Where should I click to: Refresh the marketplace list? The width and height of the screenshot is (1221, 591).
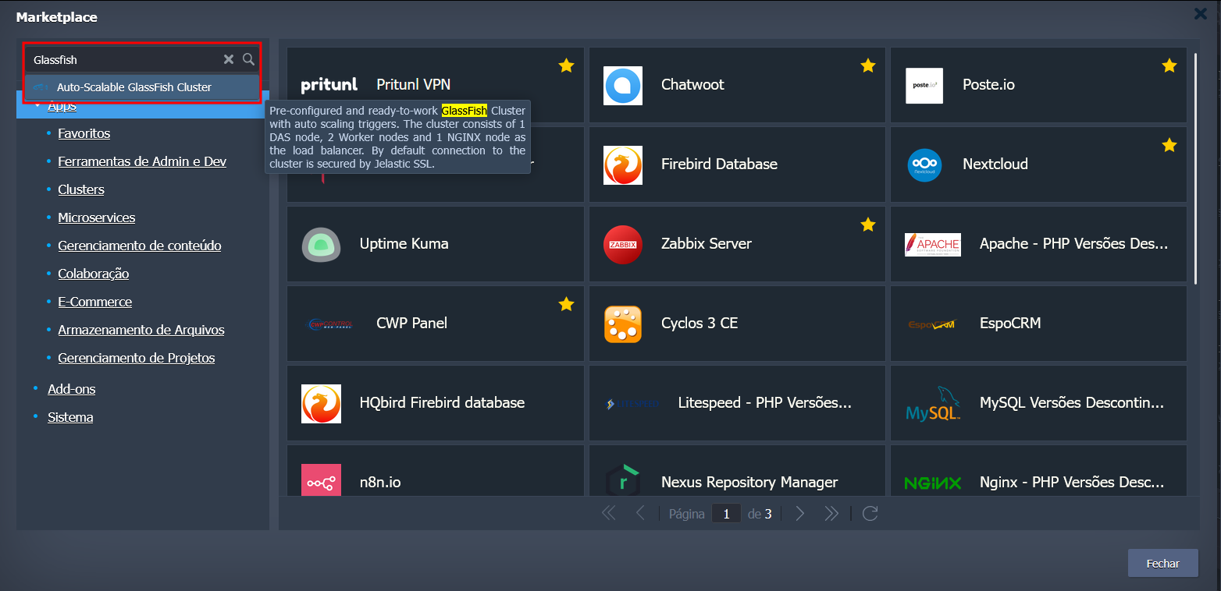click(870, 513)
